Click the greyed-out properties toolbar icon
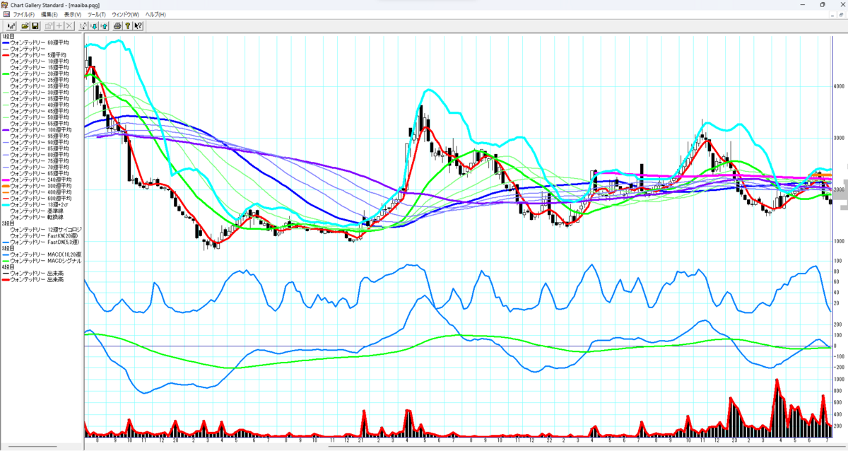This screenshot has width=848, height=451. pos(49,26)
